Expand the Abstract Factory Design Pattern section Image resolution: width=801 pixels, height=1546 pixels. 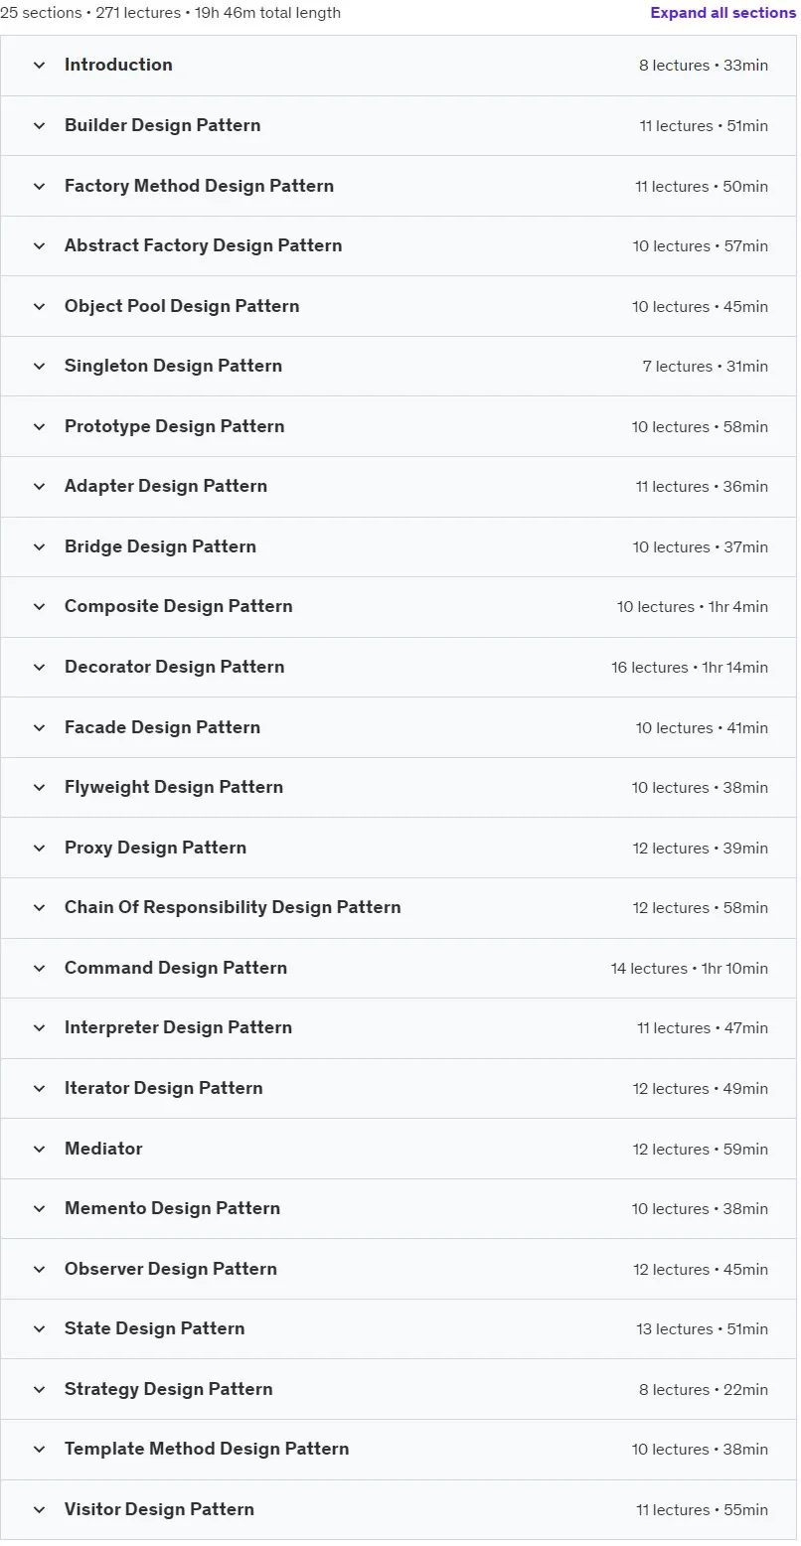pyautogui.click(x=399, y=246)
